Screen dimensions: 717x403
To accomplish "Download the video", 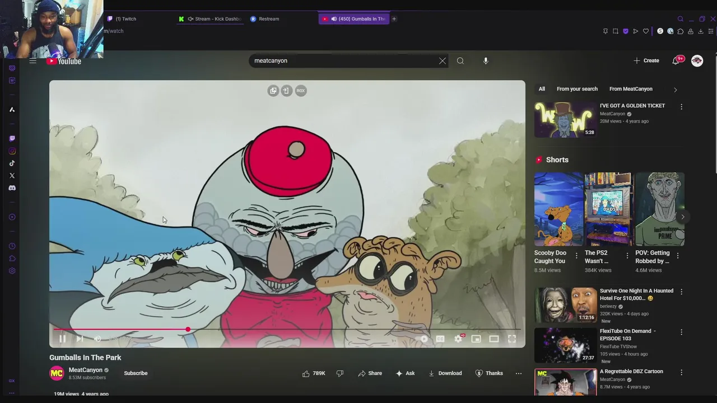I will (x=445, y=373).
